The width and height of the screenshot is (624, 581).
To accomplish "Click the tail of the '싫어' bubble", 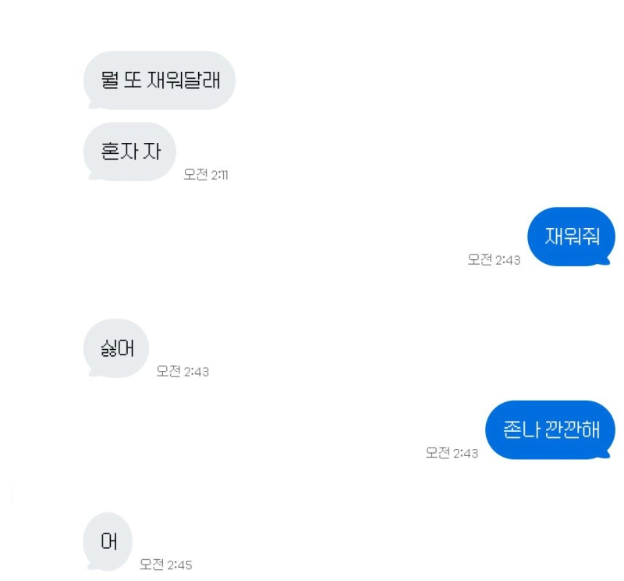I will (92, 373).
